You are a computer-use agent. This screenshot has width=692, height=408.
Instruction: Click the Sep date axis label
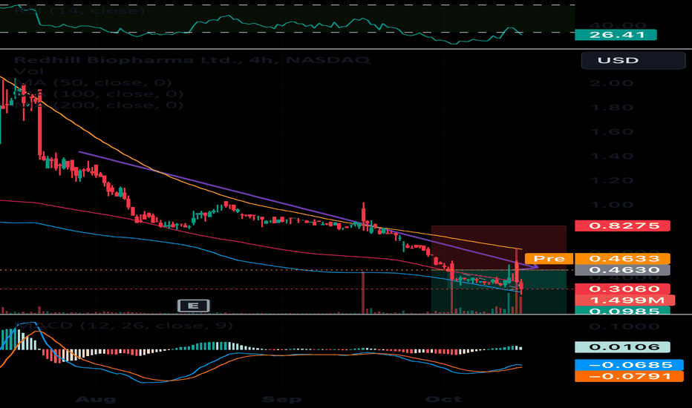point(282,399)
